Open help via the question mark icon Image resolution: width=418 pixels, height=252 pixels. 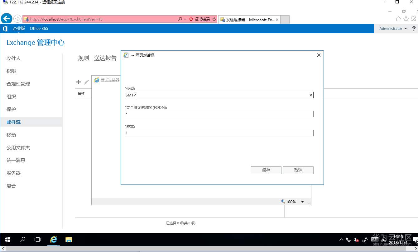pos(414,28)
